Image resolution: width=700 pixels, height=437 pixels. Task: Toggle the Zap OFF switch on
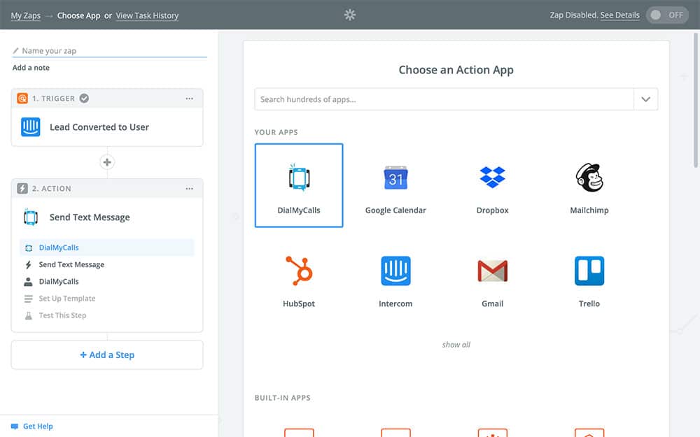click(667, 15)
